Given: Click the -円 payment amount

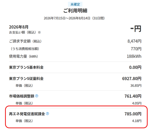Looking at the screenshot, I should [x=136, y=29].
